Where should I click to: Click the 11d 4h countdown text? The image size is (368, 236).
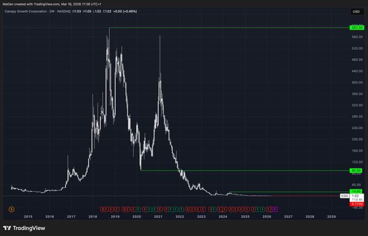(x=357, y=199)
